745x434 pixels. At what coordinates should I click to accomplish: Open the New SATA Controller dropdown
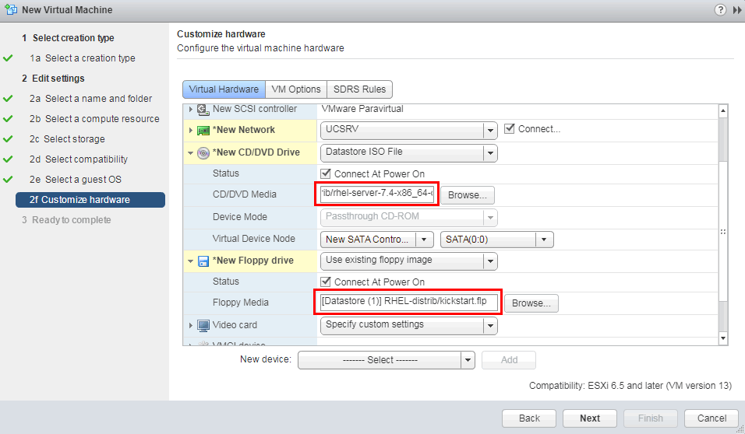click(424, 240)
